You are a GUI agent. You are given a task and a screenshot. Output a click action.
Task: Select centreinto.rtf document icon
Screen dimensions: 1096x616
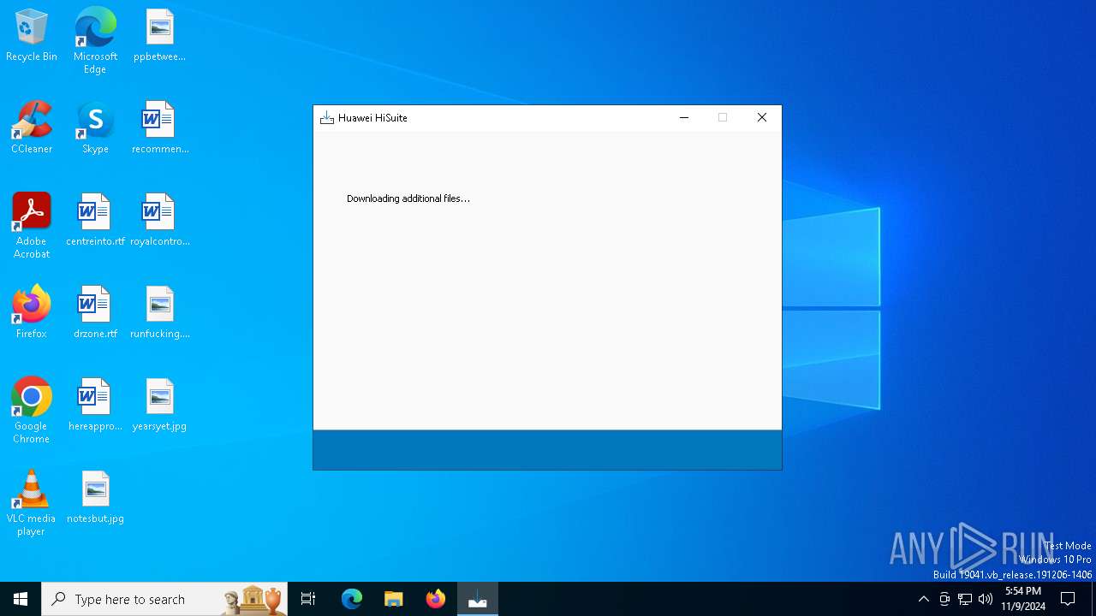95,220
